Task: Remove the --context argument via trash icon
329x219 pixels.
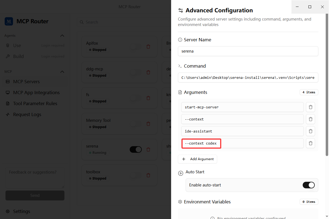Action: 310,119
